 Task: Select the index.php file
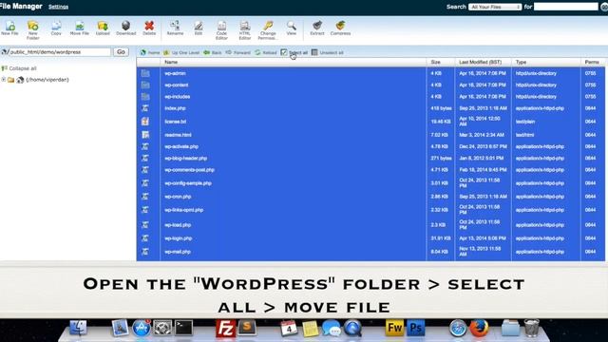(370, 108)
